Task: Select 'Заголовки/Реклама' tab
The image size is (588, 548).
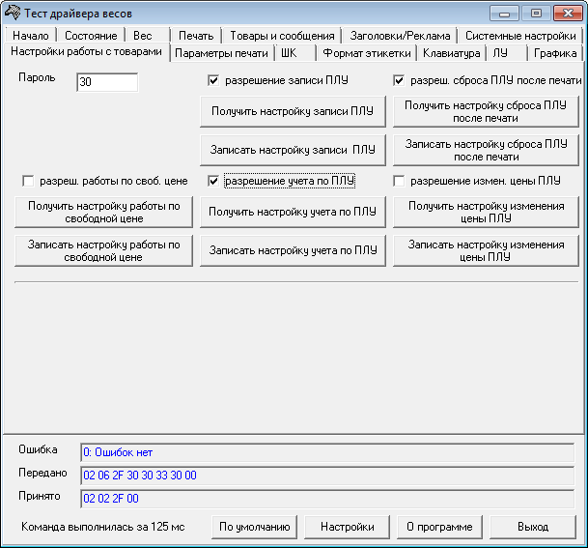Action: point(400,36)
